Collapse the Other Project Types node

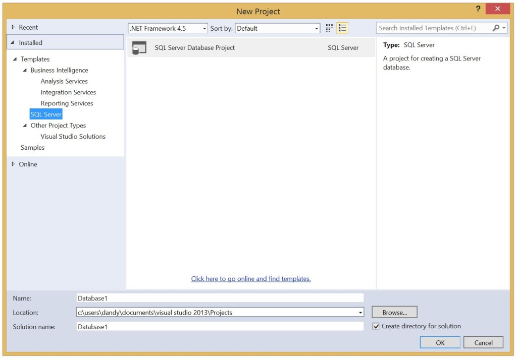tap(25, 126)
